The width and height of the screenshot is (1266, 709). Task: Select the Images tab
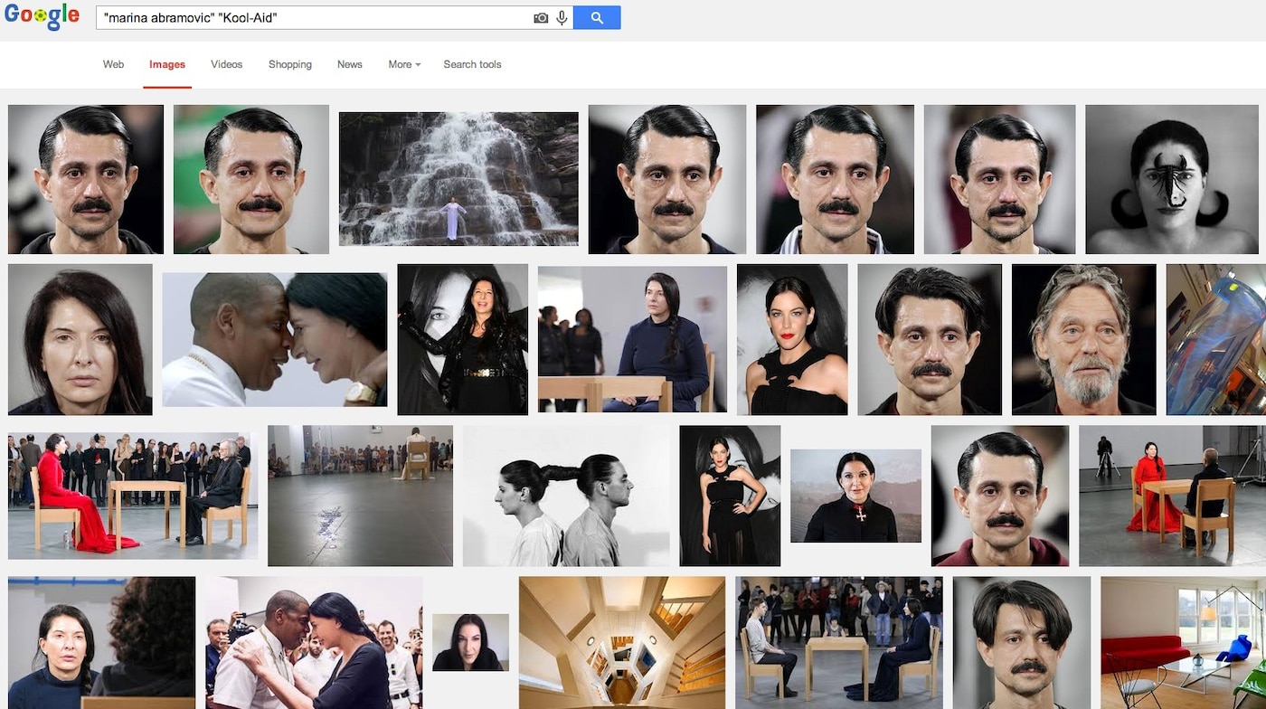pos(167,64)
